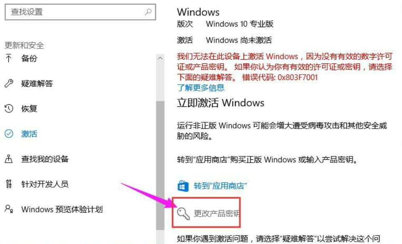402x244 pixels.
Task: Click the Store shopping bag icon
Action: 183,186
